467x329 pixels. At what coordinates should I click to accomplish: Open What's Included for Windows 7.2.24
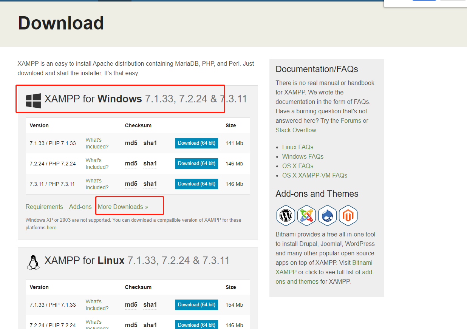[97, 164]
